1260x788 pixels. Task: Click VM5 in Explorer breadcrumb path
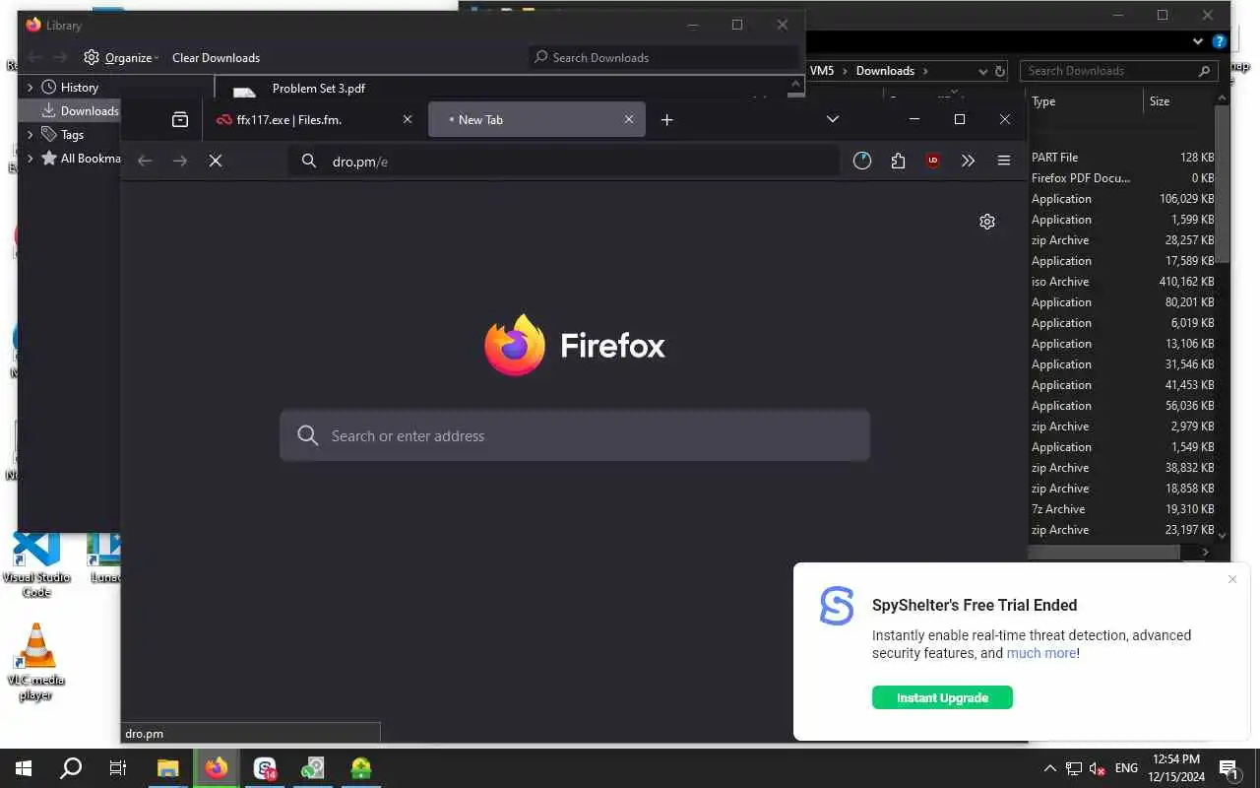821,71
